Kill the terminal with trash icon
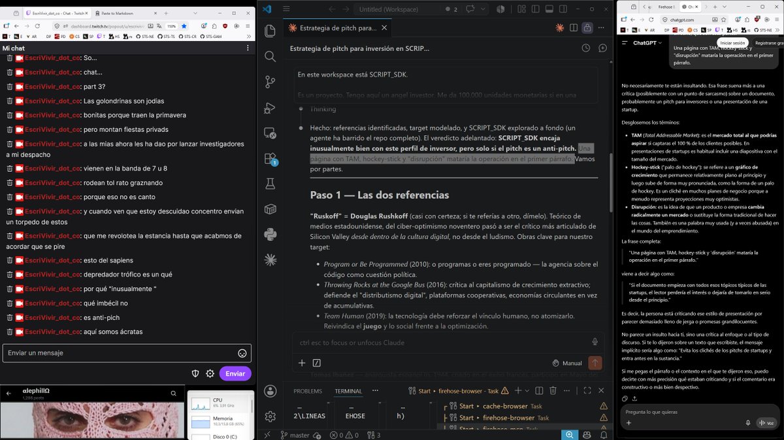Screen dimensions: 784x440 pos(552,391)
